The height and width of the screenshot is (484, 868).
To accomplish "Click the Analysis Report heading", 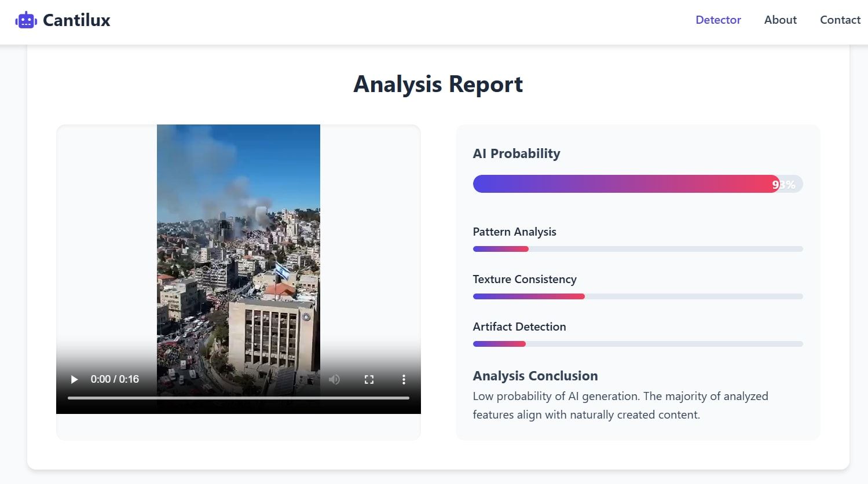I will click(438, 84).
